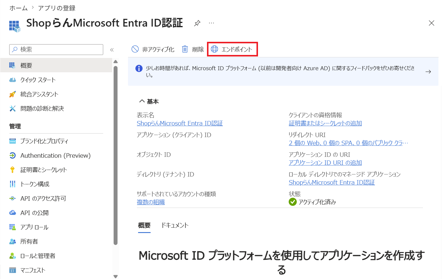The image size is (442, 279).
Task: Click the sidebar scrollbar up arrow
Action: [116, 62]
